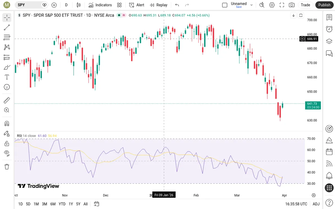Screen dimensions: 335x209
Task: Select the trend line drawing tool
Action: (7, 27)
